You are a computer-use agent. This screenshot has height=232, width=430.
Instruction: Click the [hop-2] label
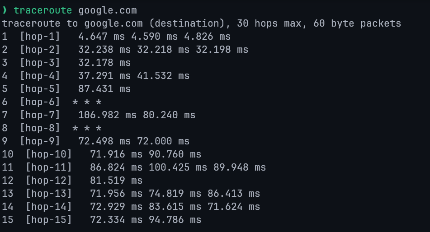coord(40,49)
